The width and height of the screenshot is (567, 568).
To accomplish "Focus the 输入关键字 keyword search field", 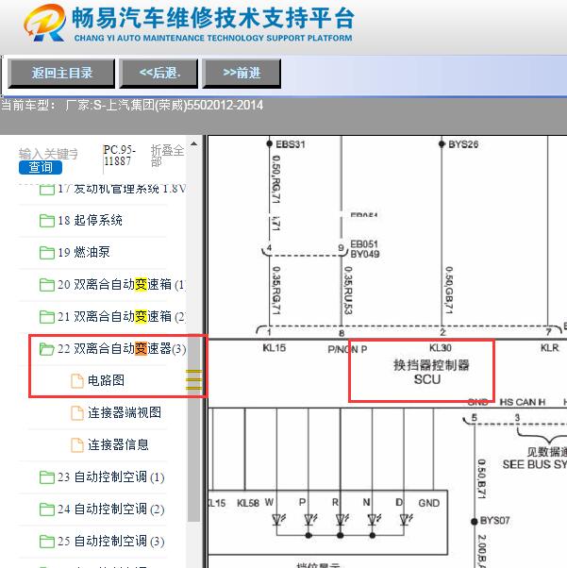I will pos(48,154).
